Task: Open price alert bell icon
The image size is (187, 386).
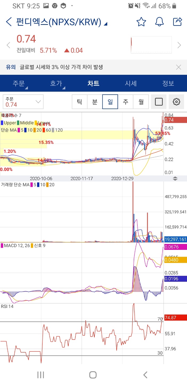Action: (x=159, y=22)
